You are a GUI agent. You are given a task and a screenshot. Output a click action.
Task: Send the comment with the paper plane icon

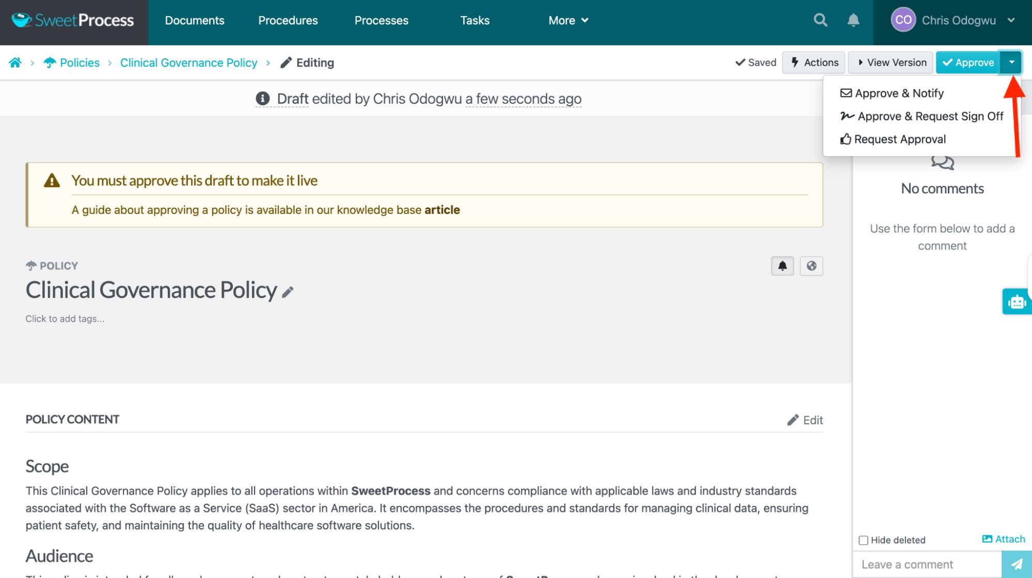(1016, 565)
